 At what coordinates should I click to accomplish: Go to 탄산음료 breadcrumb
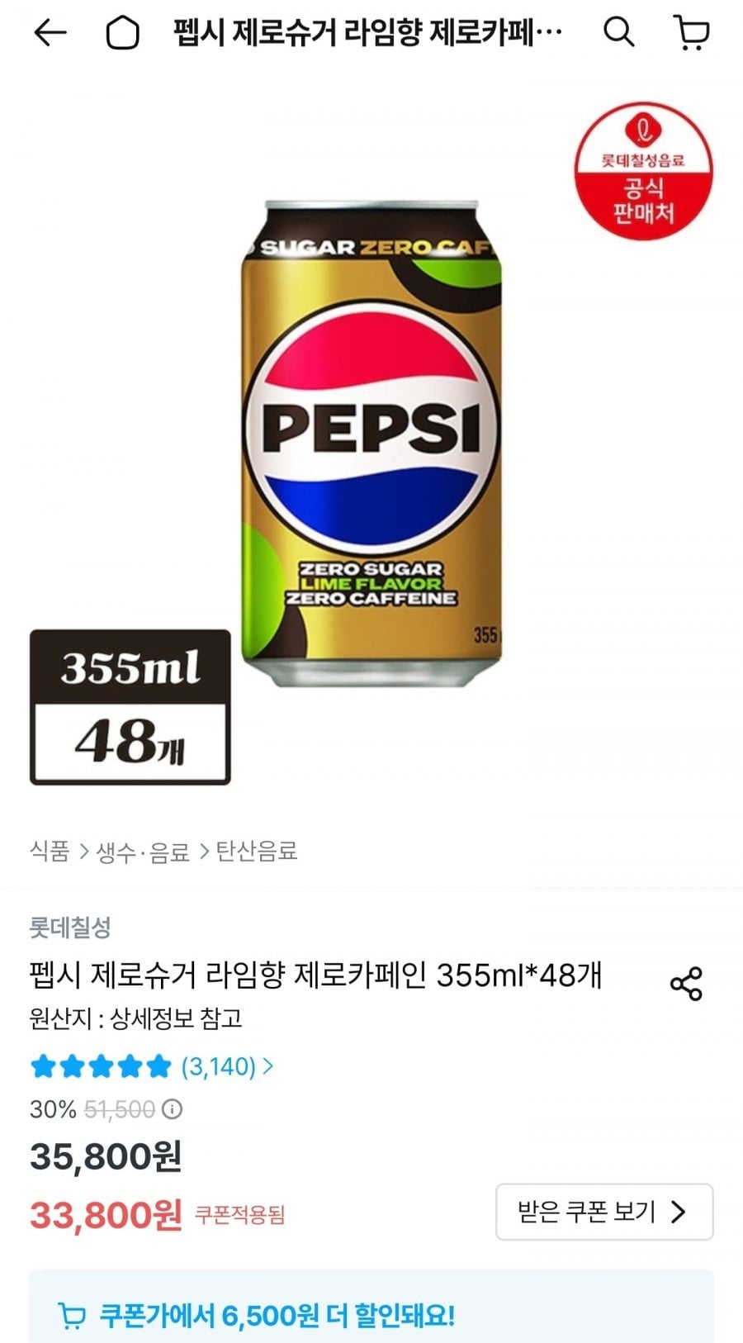(256, 851)
